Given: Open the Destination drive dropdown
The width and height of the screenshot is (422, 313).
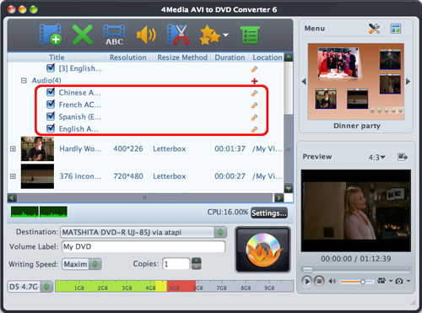Looking at the screenshot, I should [220, 232].
